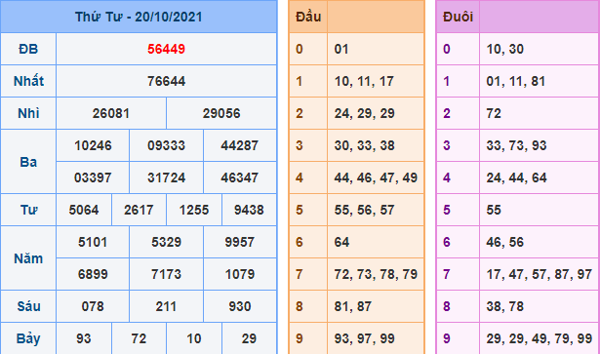The width and height of the screenshot is (600, 354).
Task: Click the Đầu table value '72, 73, 78, 79'
Action: point(376,274)
